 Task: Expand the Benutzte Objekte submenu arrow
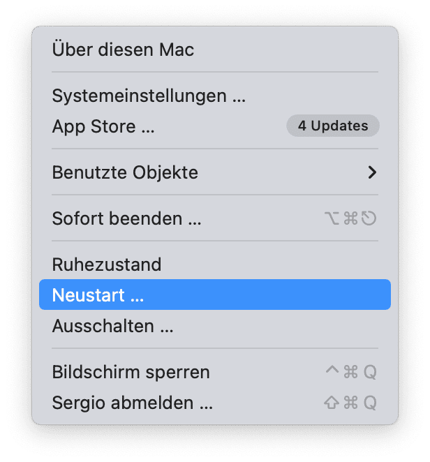tap(372, 172)
